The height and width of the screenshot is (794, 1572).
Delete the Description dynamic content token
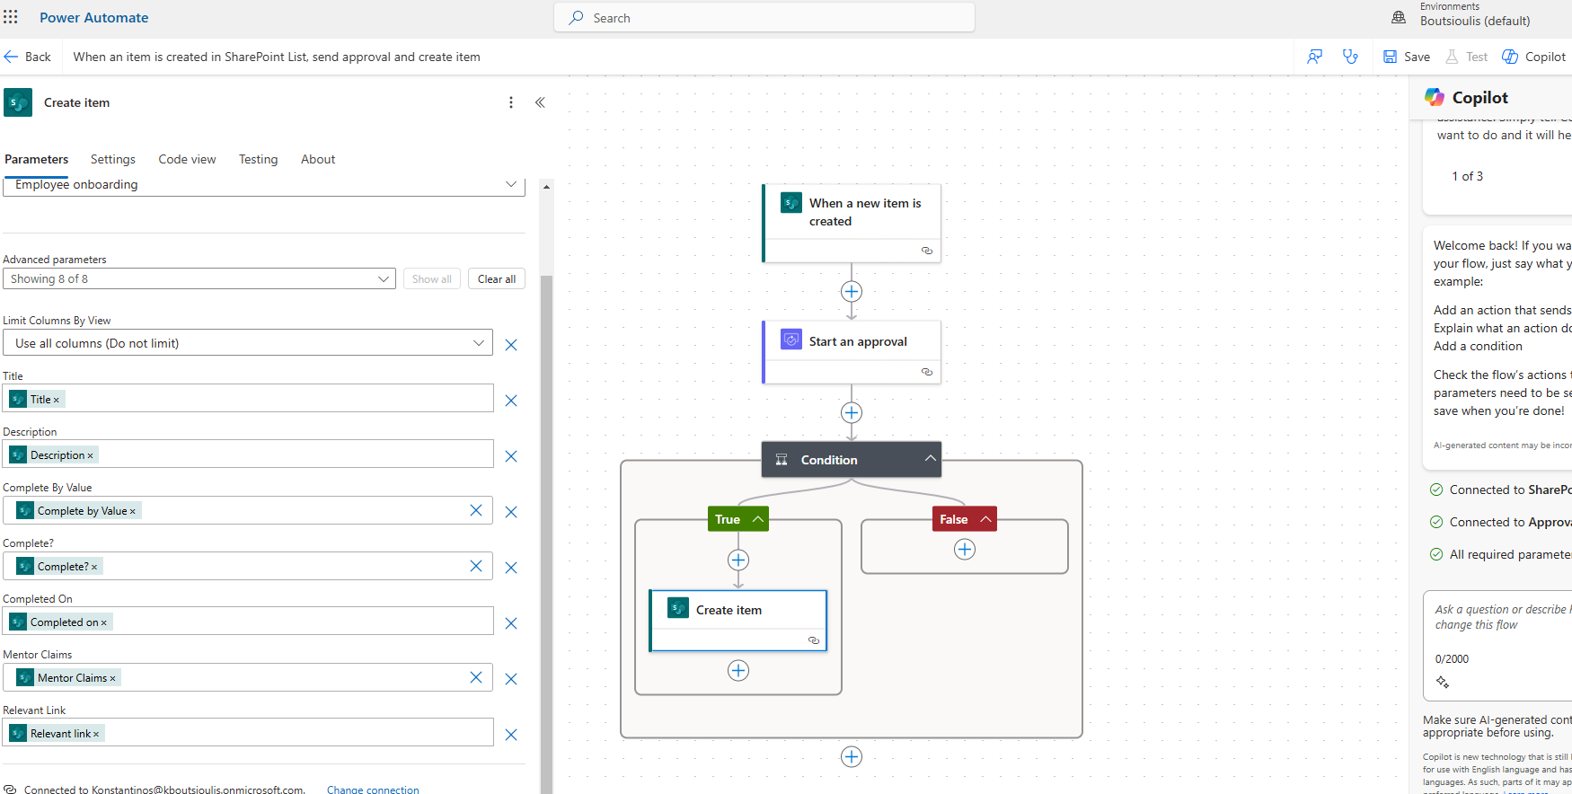[90, 455]
